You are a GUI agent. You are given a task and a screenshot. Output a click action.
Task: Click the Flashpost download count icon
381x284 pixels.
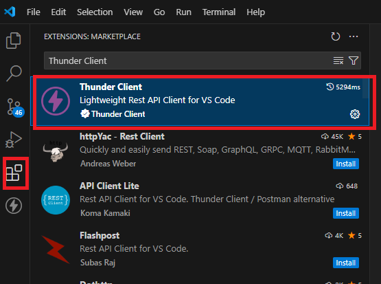(x=329, y=236)
